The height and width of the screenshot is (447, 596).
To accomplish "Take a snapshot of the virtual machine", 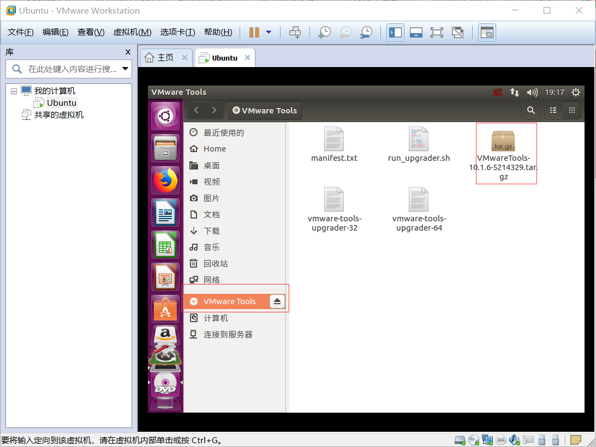I will click(x=324, y=32).
